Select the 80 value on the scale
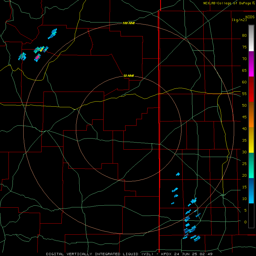The image size is (256, 256). (244, 36)
